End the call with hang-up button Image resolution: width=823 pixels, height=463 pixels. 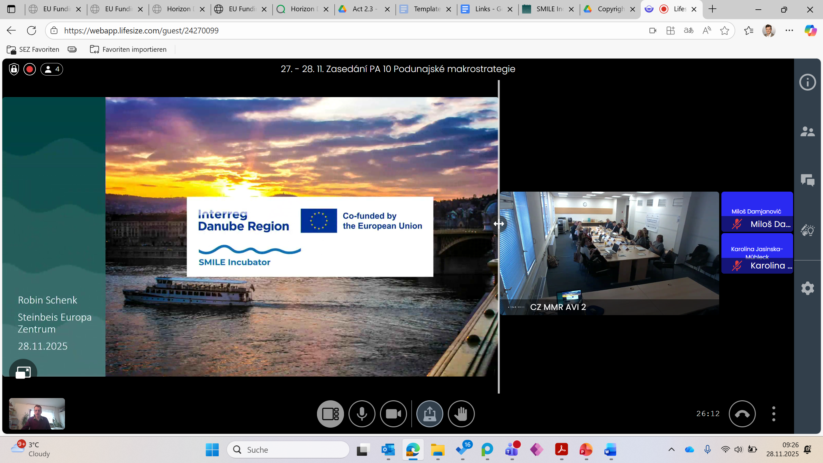coord(742,414)
